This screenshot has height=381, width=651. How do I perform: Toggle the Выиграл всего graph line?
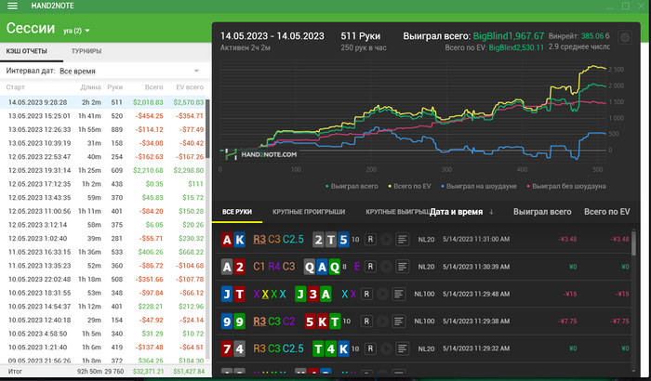coord(352,187)
